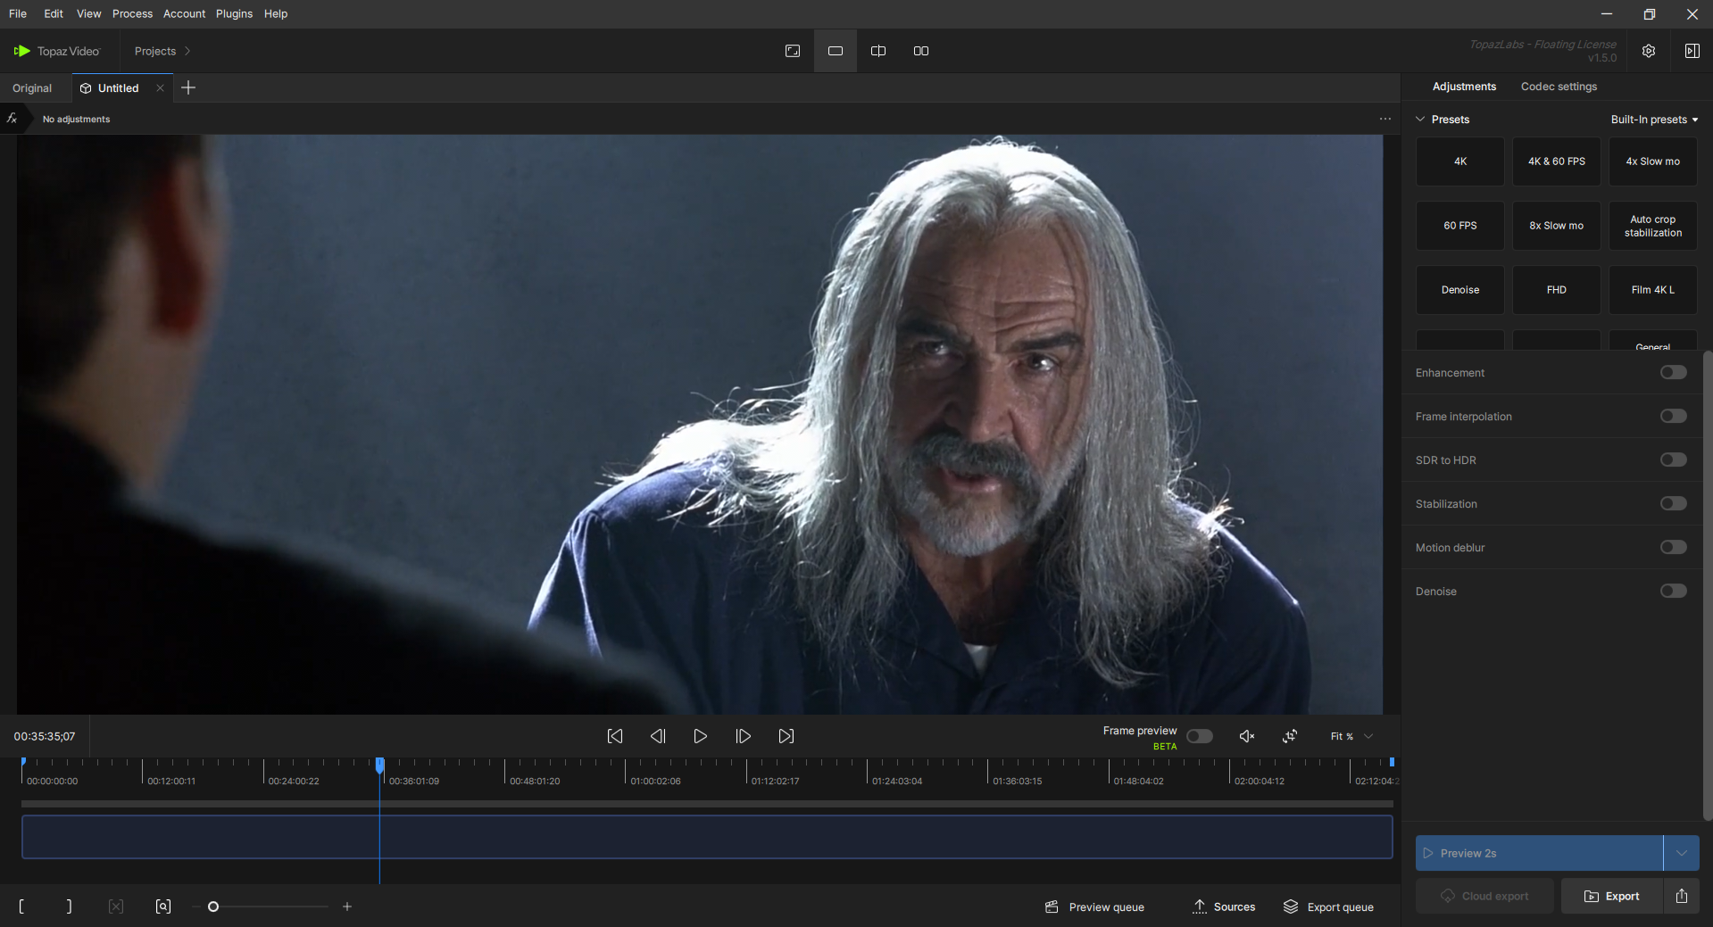
Task: Apply the 4K preset
Action: [x=1460, y=161]
